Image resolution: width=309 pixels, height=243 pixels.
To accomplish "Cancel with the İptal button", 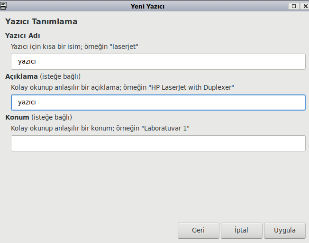I will pos(241,231).
